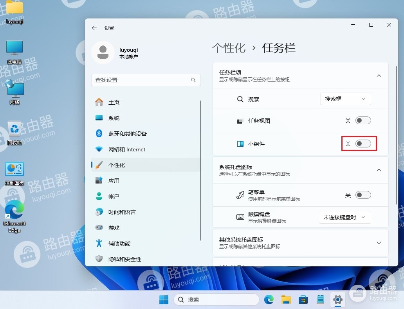The height and width of the screenshot is (309, 404).
Task: Open 蓝牙和其他设备 category
Action: 146,134
